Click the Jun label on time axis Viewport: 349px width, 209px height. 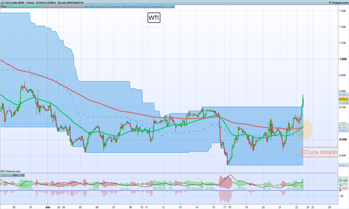(x=47, y=207)
